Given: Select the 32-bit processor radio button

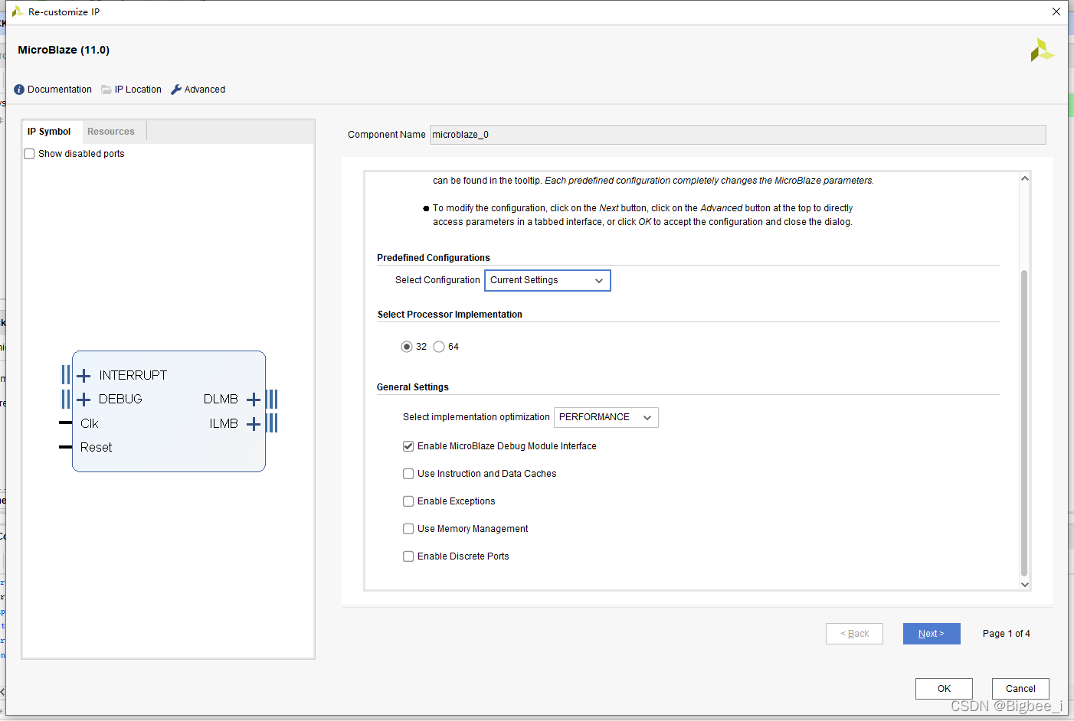Looking at the screenshot, I should pos(407,347).
